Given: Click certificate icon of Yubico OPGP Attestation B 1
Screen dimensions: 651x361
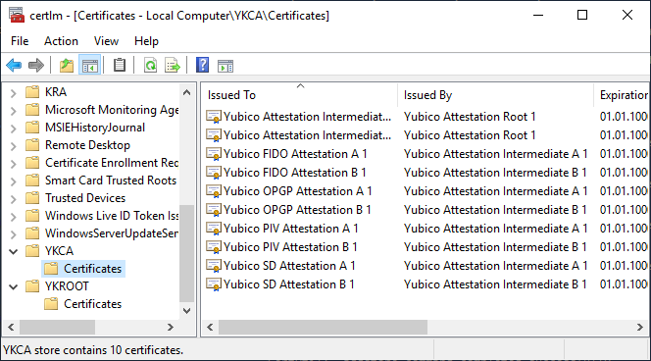Looking at the screenshot, I should click(x=214, y=210).
